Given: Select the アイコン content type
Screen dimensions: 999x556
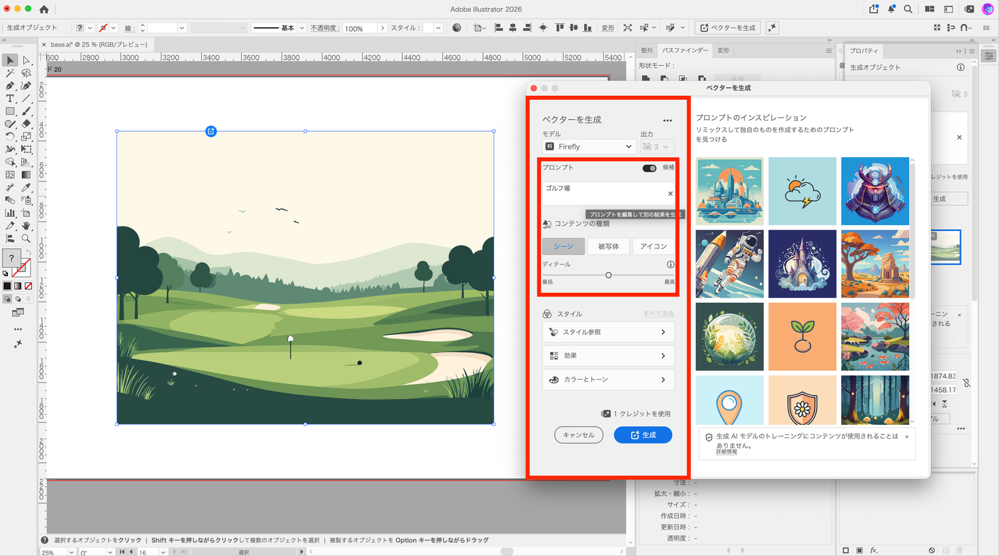Looking at the screenshot, I should [x=653, y=246].
